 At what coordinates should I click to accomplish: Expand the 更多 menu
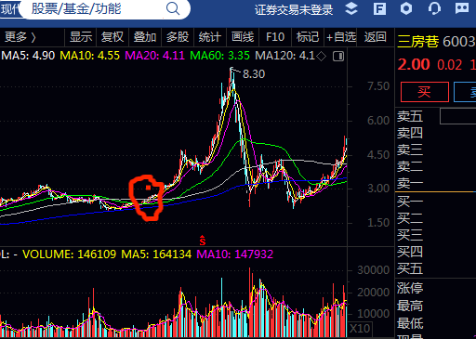coord(20,37)
